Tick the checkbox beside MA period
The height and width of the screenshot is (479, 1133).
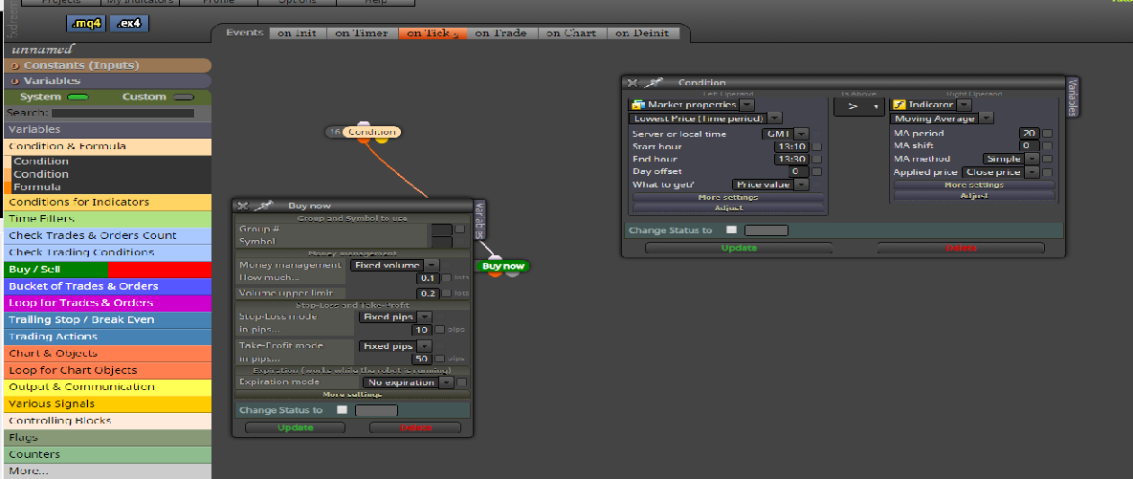click(x=1048, y=134)
